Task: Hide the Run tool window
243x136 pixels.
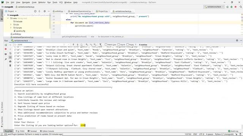Action: tap(241, 40)
